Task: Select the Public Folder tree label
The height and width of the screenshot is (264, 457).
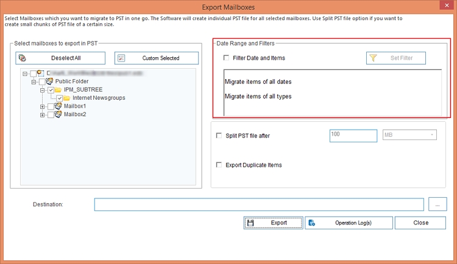Action: pyautogui.click(x=72, y=82)
